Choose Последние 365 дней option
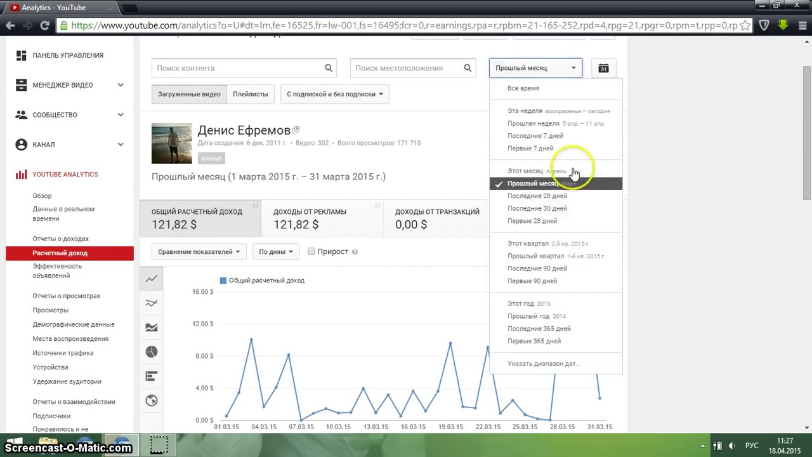This screenshot has height=457, width=812. [539, 329]
